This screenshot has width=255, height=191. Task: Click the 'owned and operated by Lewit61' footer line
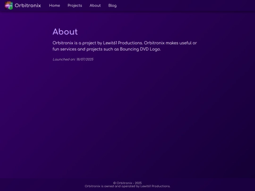pos(127,186)
